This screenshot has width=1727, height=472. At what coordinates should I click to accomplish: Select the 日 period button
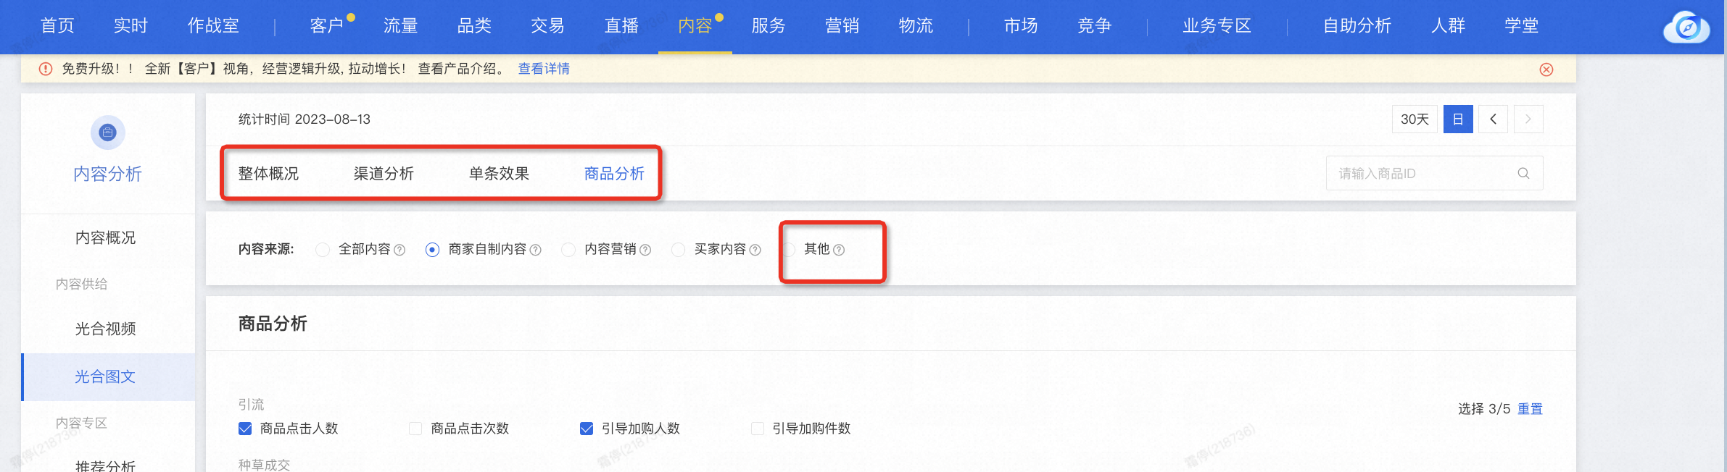(1458, 119)
